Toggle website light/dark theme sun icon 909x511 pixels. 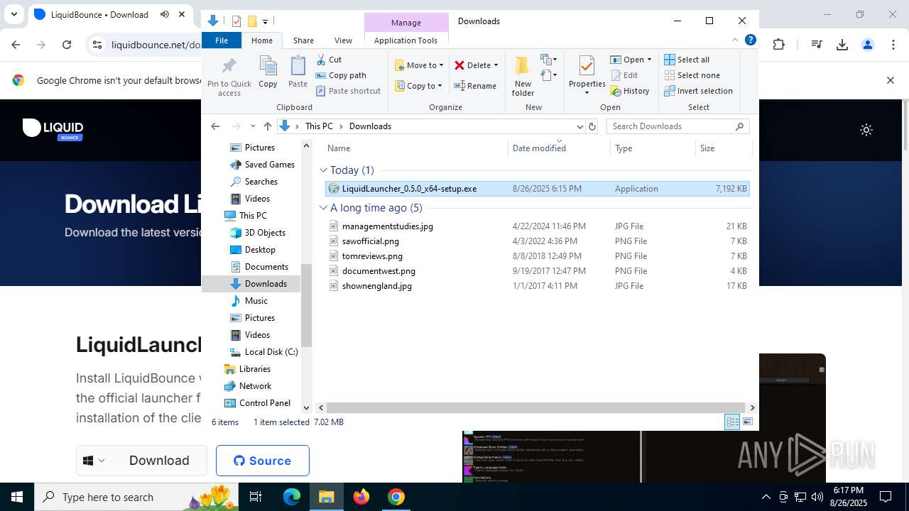pos(866,130)
